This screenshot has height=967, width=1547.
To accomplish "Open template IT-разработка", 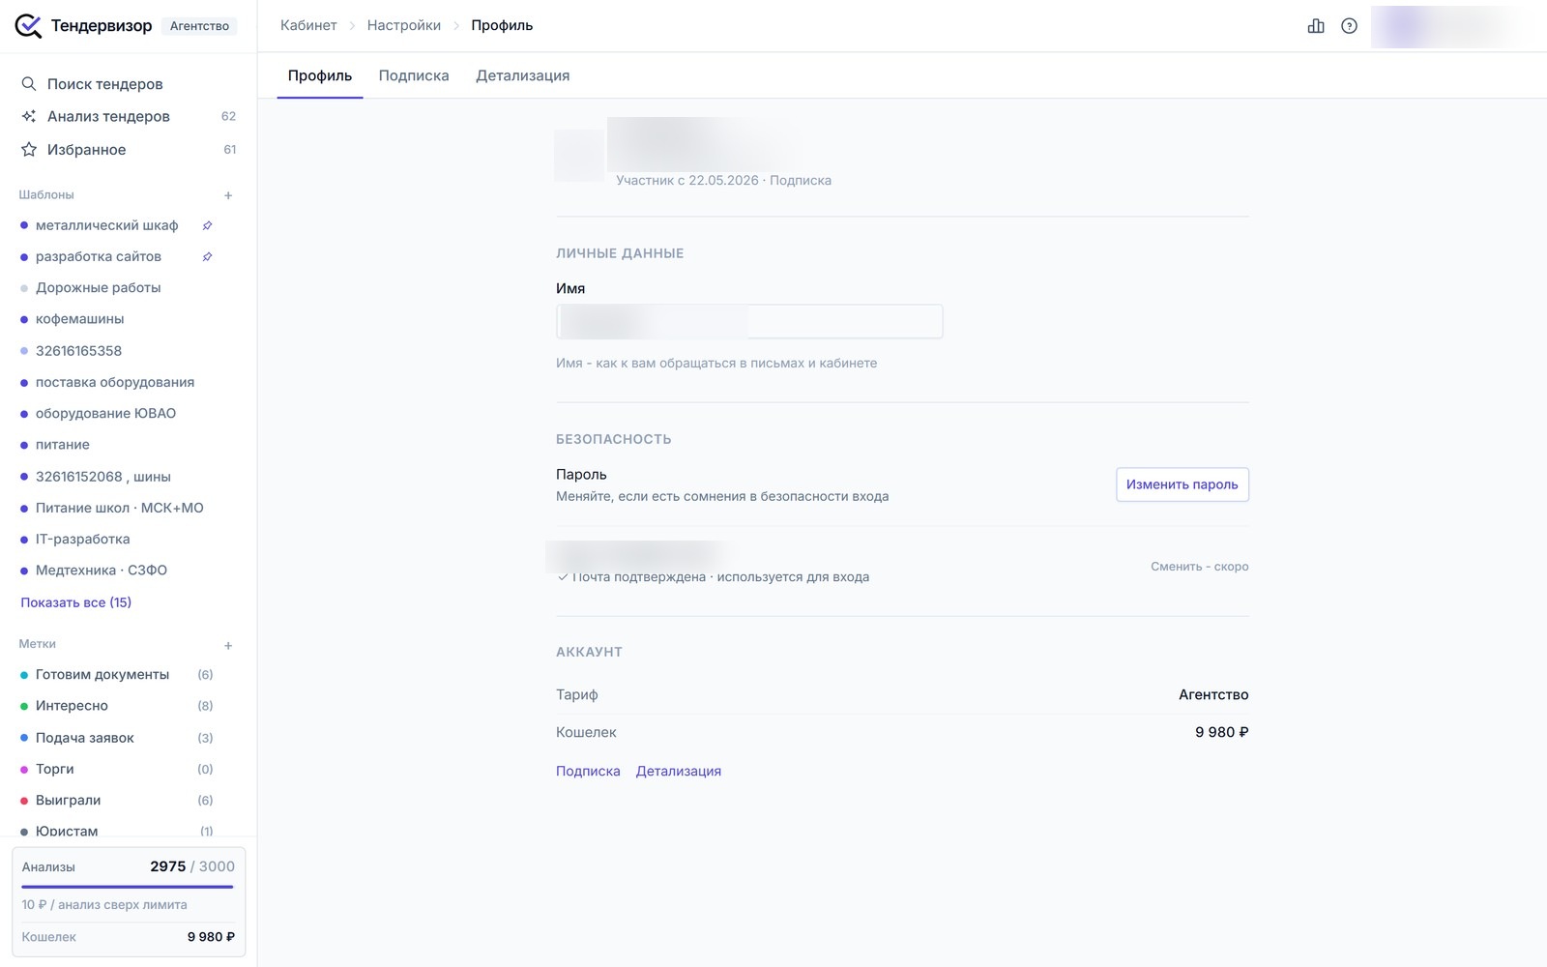I will pos(83,540).
